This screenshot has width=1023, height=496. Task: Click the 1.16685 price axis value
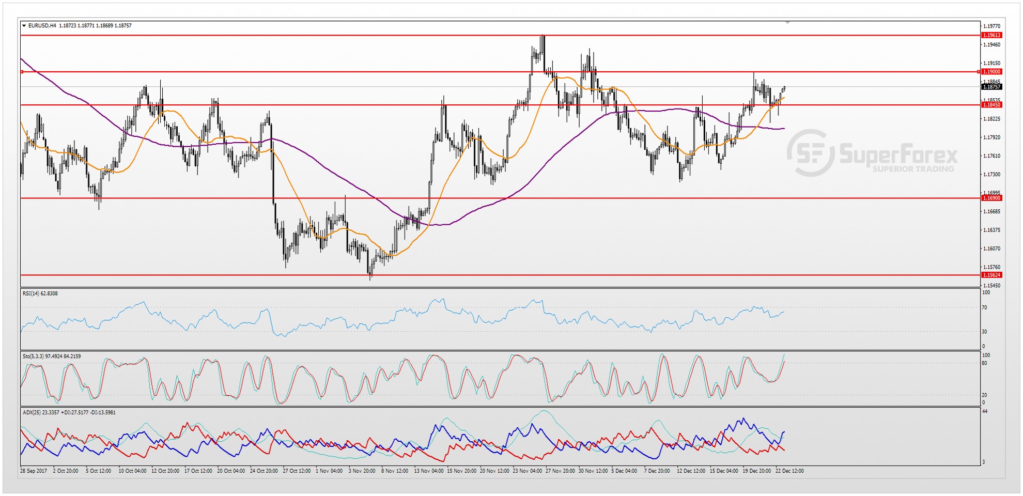(x=992, y=211)
